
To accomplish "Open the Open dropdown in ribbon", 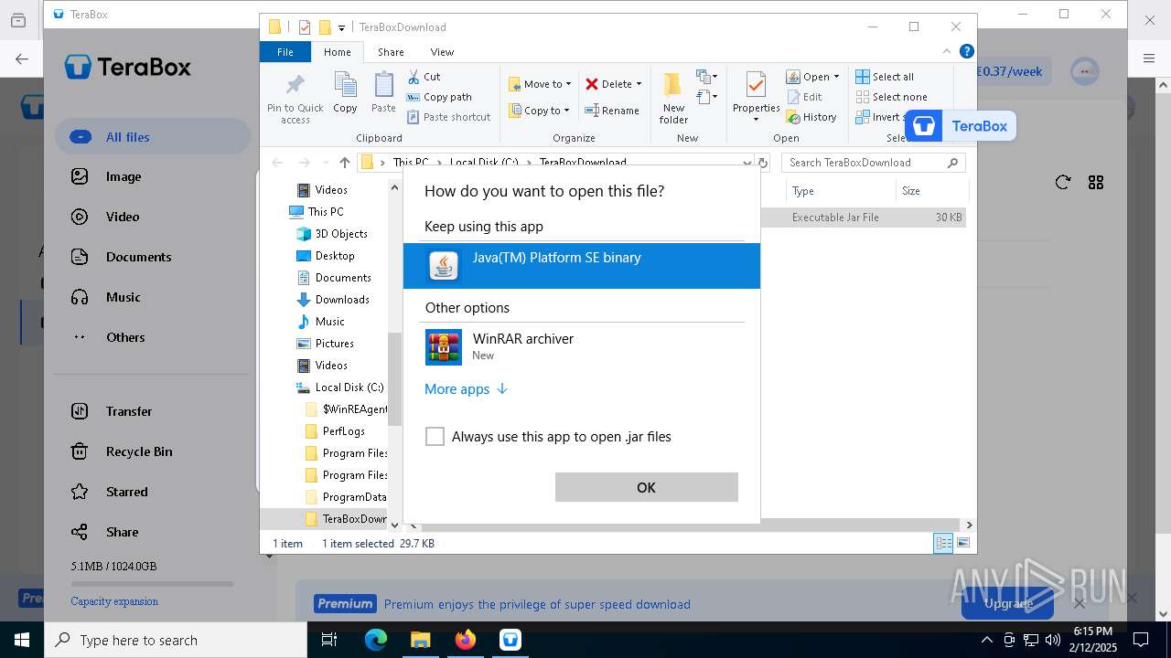I will pyautogui.click(x=812, y=77).
